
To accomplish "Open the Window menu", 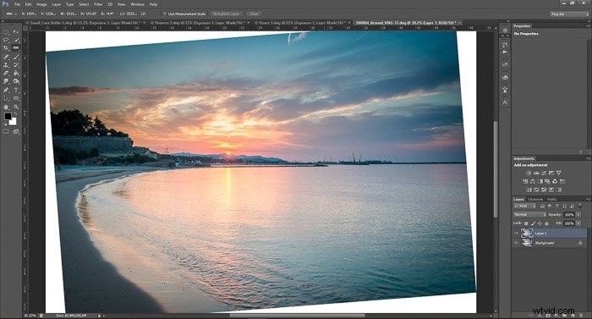I will coord(137,4).
